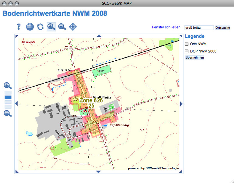Enable the Orte NWM layer checkbox

pyautogui.click(x=187, y=44)
